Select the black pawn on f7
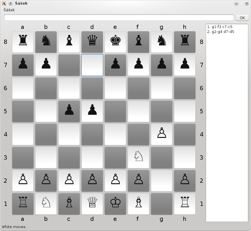 [139, 65]
